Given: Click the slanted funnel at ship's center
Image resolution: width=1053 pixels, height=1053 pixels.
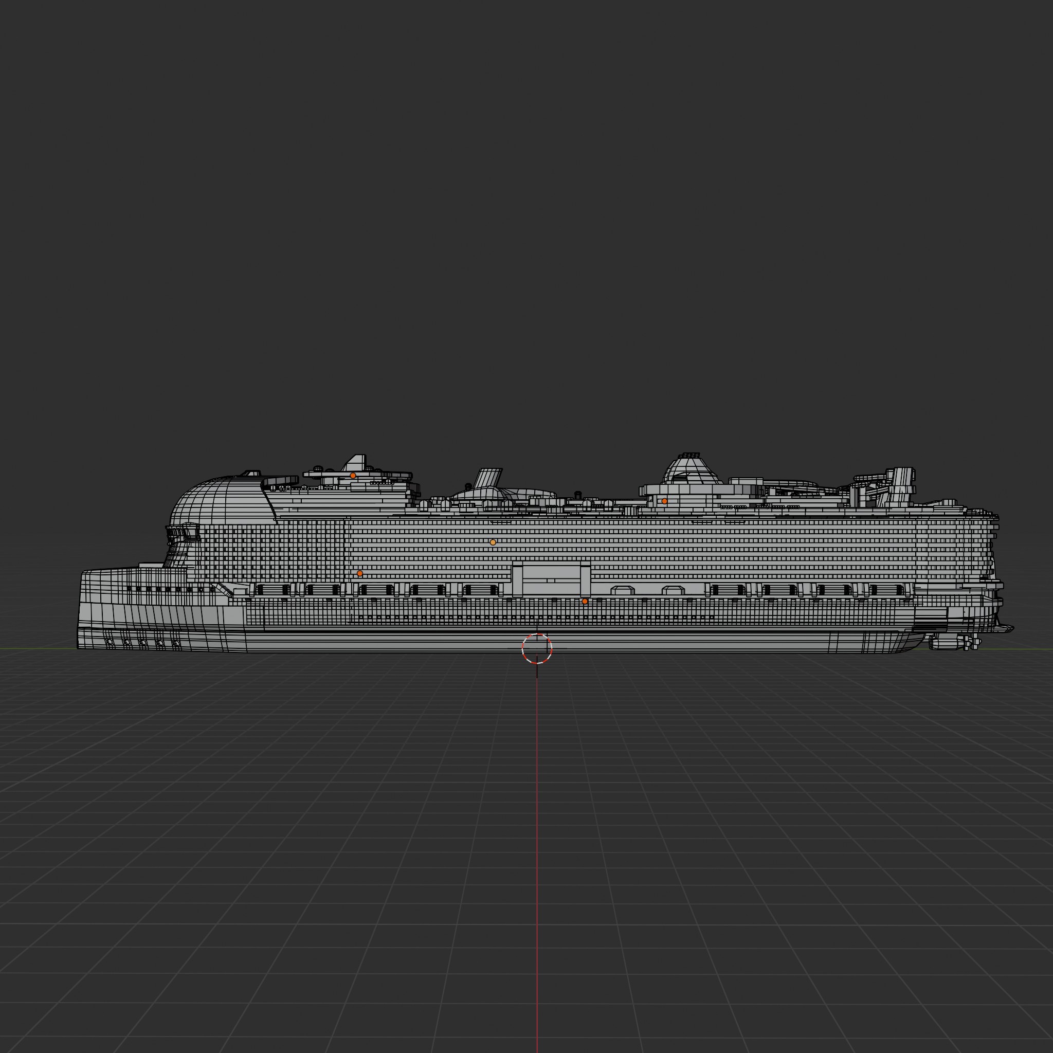Looking at the screenshot, I should [x=488, y=478].
